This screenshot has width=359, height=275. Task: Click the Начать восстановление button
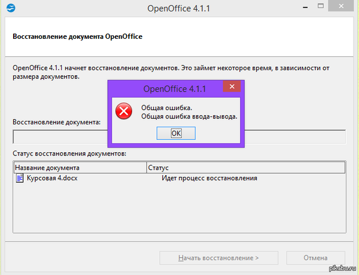point(218,258)
